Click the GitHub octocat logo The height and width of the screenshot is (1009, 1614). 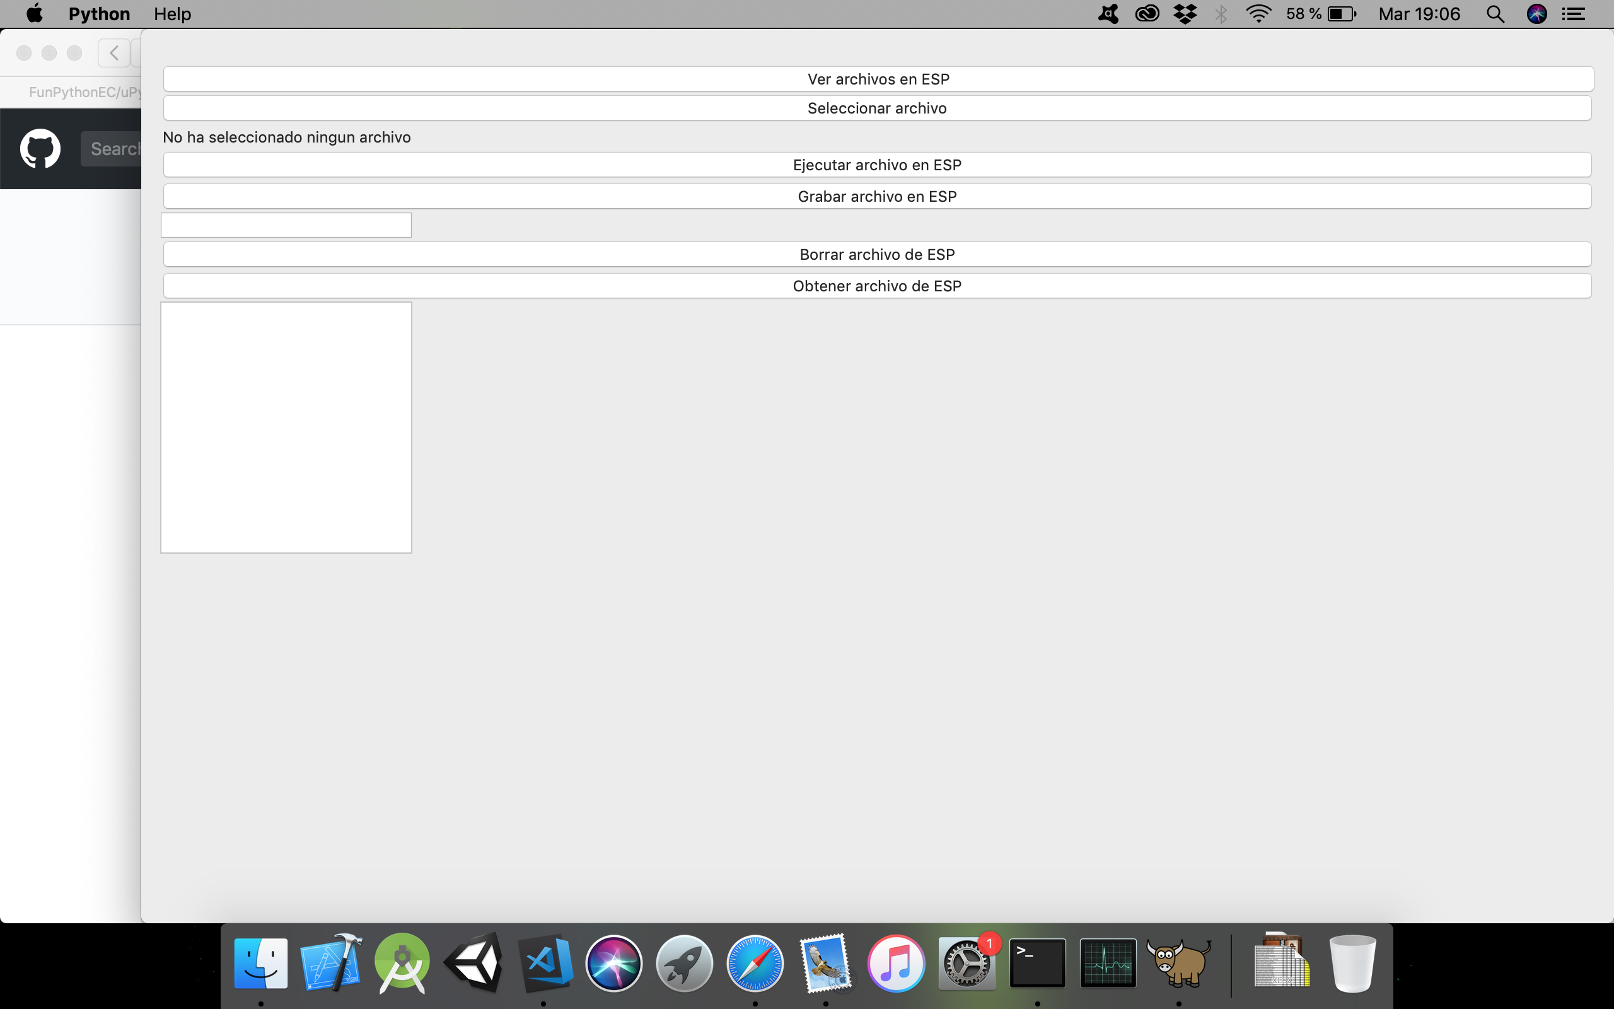coord(40,148)
